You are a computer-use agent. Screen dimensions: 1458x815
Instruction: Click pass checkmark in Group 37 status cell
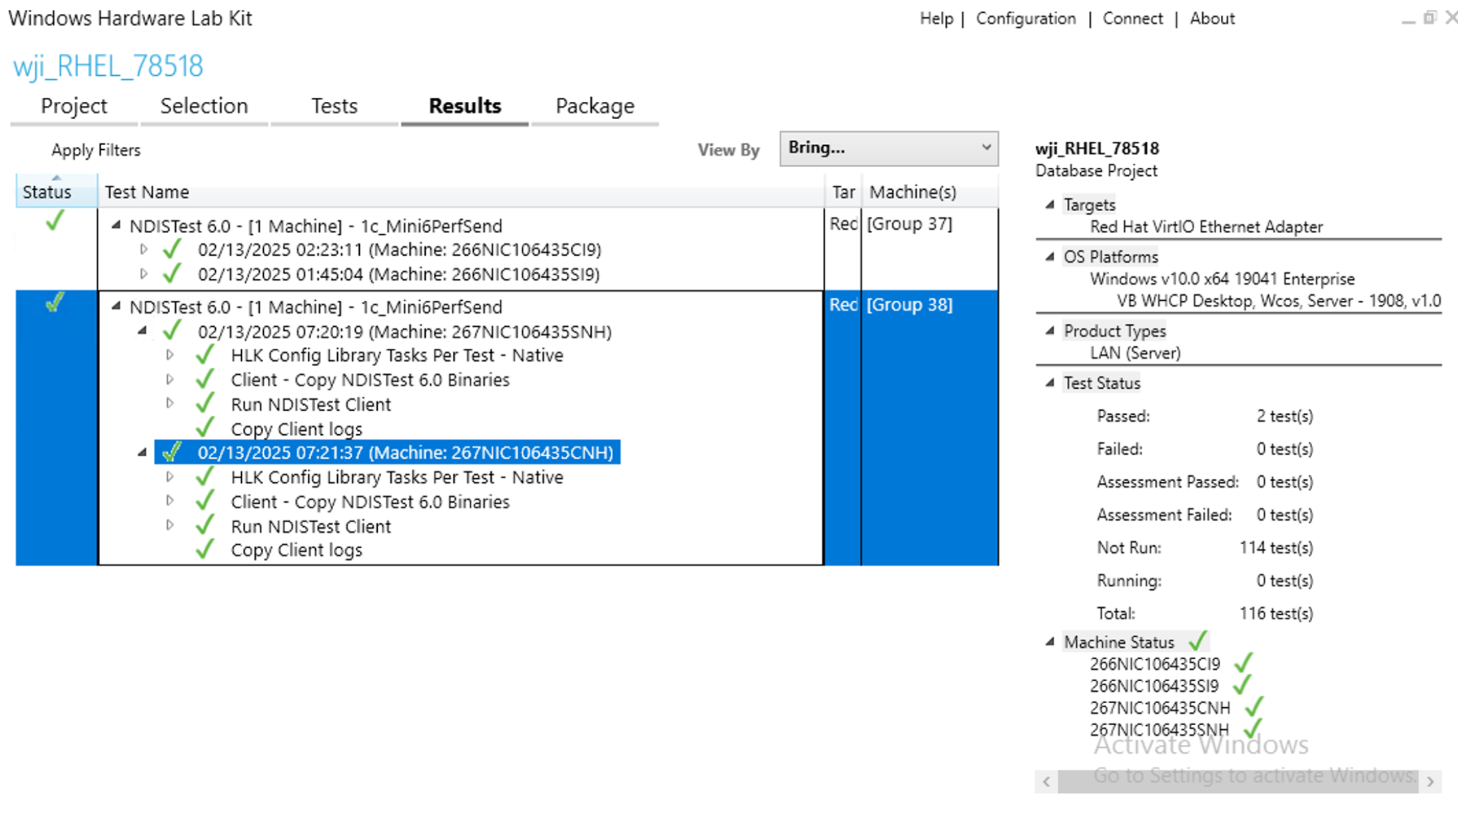click(x=55, y=220)
